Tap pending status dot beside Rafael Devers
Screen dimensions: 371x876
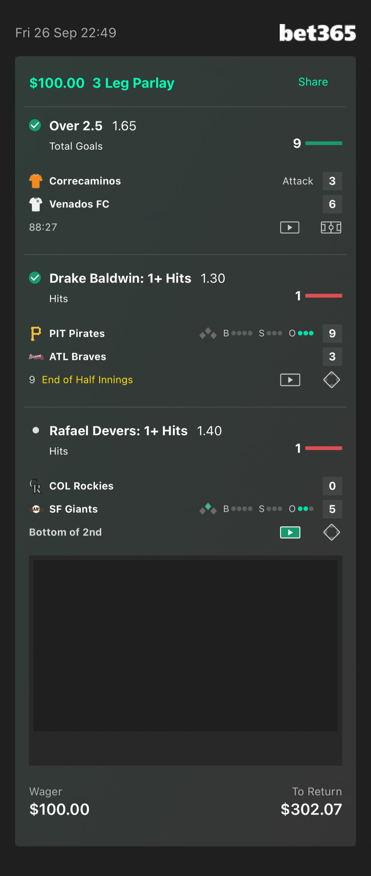(x=35, y=430)
